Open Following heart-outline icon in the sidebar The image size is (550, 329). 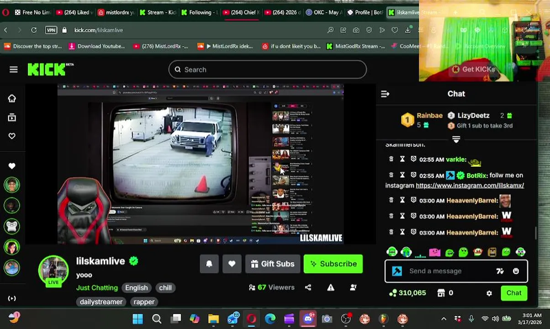pos(12,136)
